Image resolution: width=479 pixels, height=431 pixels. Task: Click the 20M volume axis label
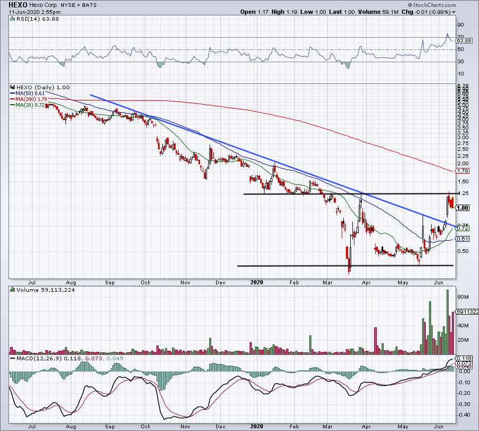tap(463, 340)
